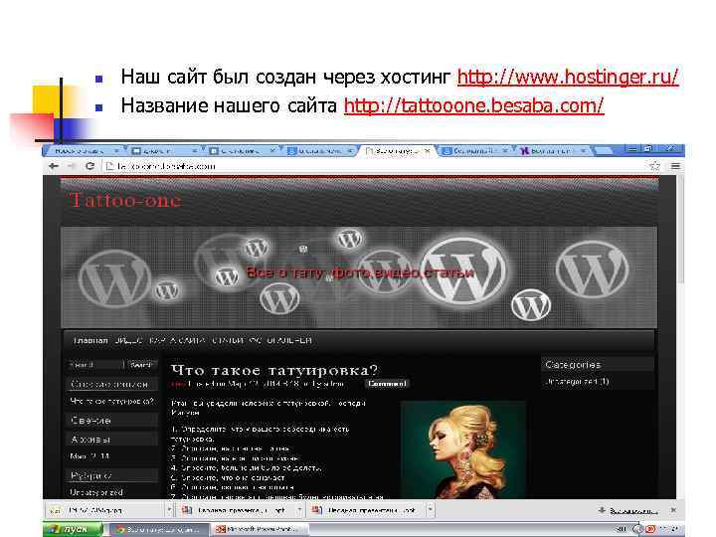
Task: Click the browser forward arrow
Action: click(72, 166)
